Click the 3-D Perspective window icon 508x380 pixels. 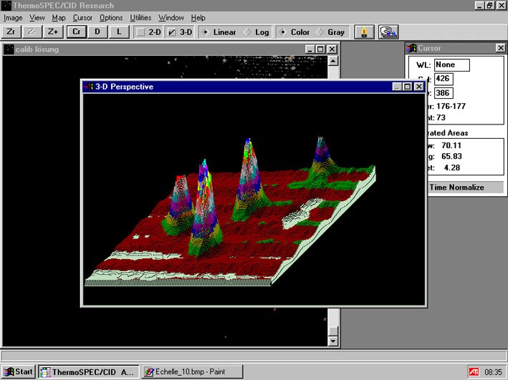88,87
